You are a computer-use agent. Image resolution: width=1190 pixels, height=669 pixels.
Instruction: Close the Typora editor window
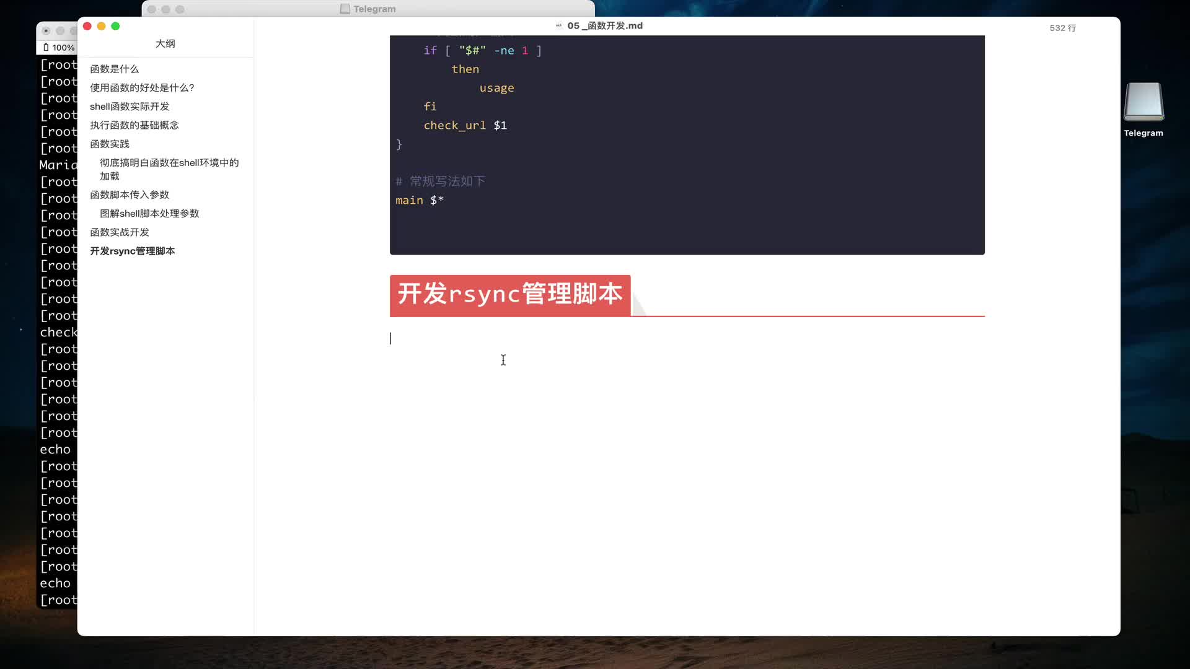[x=87, y=26]
